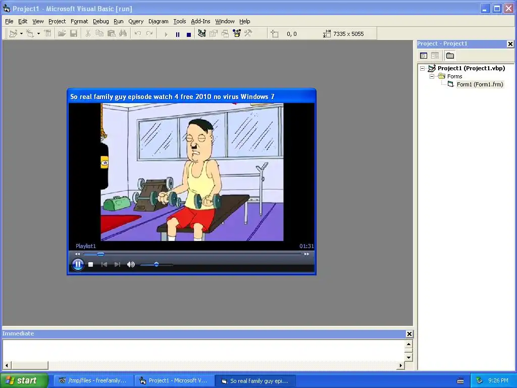The width and height of the screenshot is (517, 388).
Task: Open the Add Project dropdown arrow
Action: [21, 34]
